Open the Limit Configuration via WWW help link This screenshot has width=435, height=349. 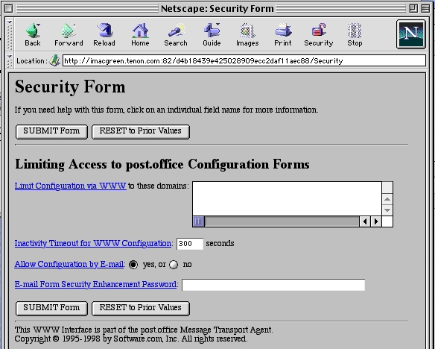click(x=71, y=186)
